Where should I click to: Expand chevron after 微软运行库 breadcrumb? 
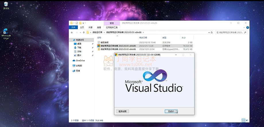tap(104, 32)
